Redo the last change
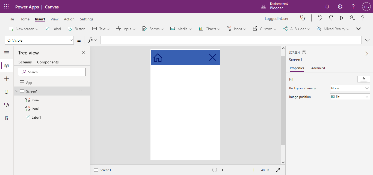The image size is (373, 175). [331, 17]
